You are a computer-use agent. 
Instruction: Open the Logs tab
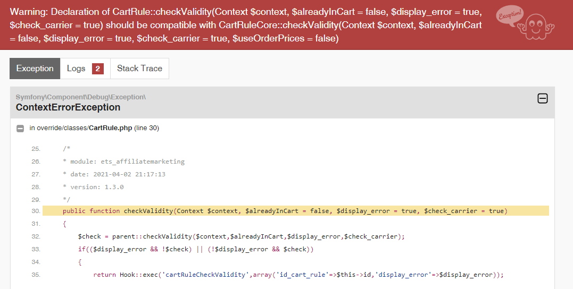(85, 69)
